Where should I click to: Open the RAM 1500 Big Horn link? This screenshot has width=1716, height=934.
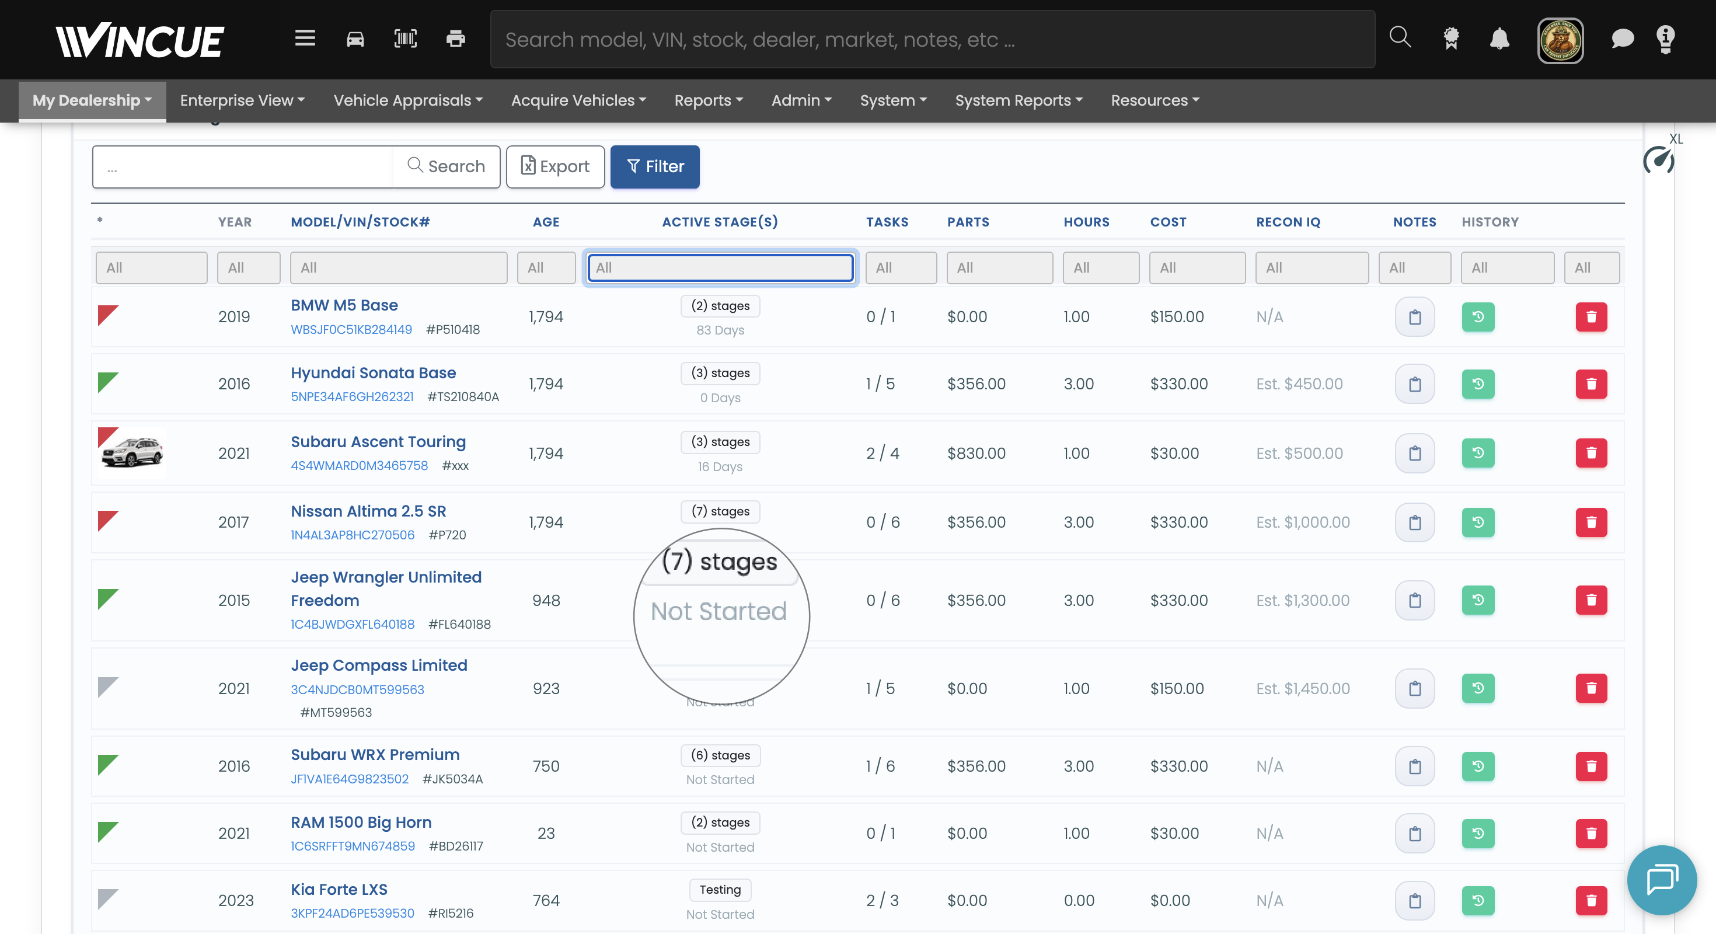click(361, 822)
